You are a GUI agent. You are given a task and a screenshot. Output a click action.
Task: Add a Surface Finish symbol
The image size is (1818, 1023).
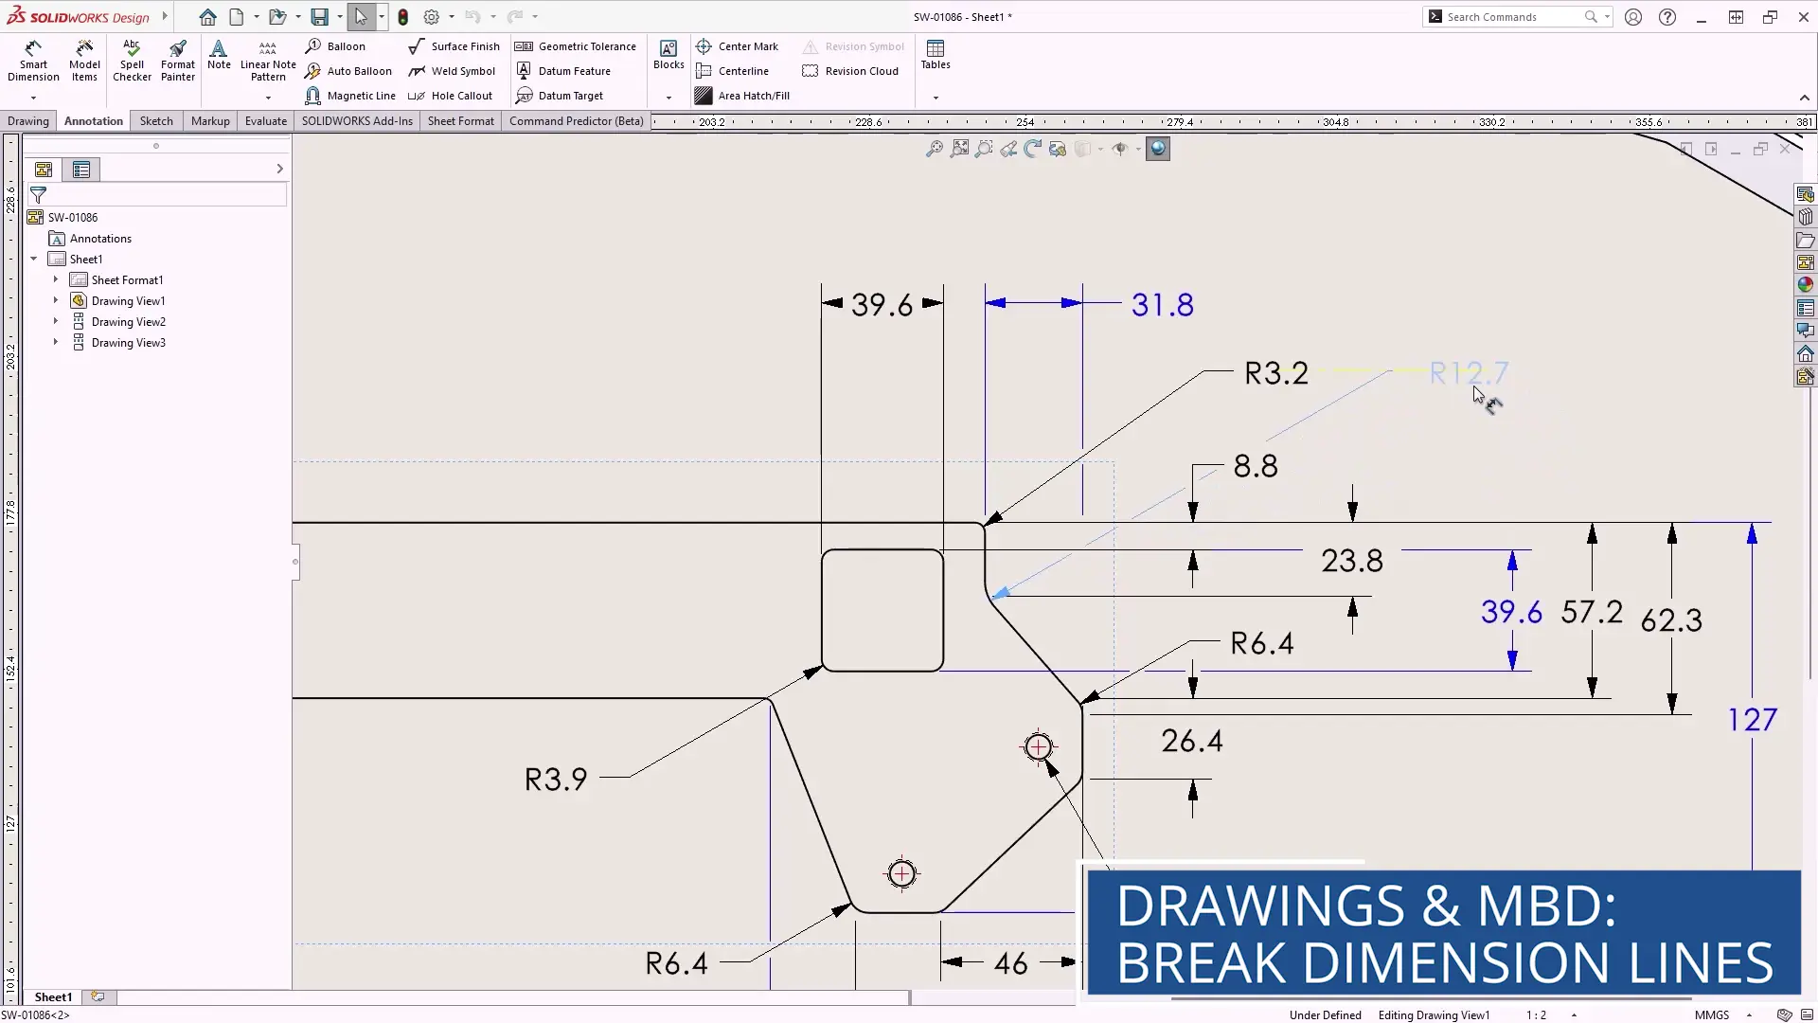(454, 45)
